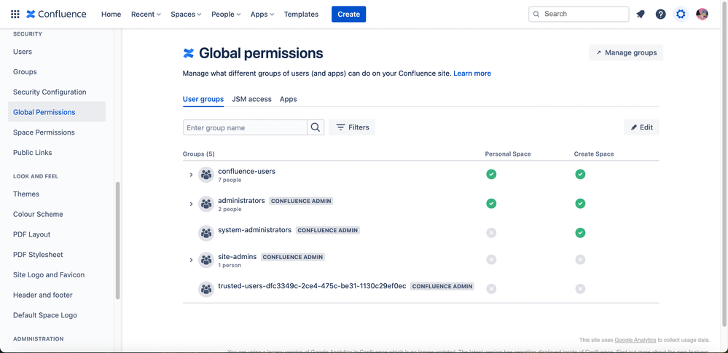Screen dimensions: 728x353
Task: Switch to the JSM access tab
Action: pyautogui.click(x=251, y=99)
